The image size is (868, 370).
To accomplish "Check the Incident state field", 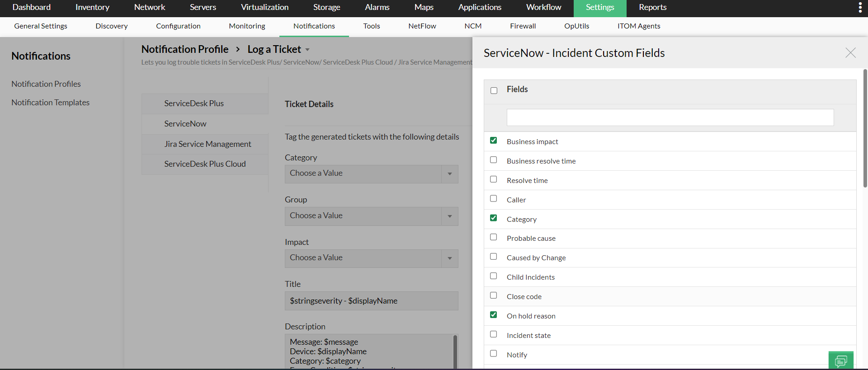I will pos(493,334).
